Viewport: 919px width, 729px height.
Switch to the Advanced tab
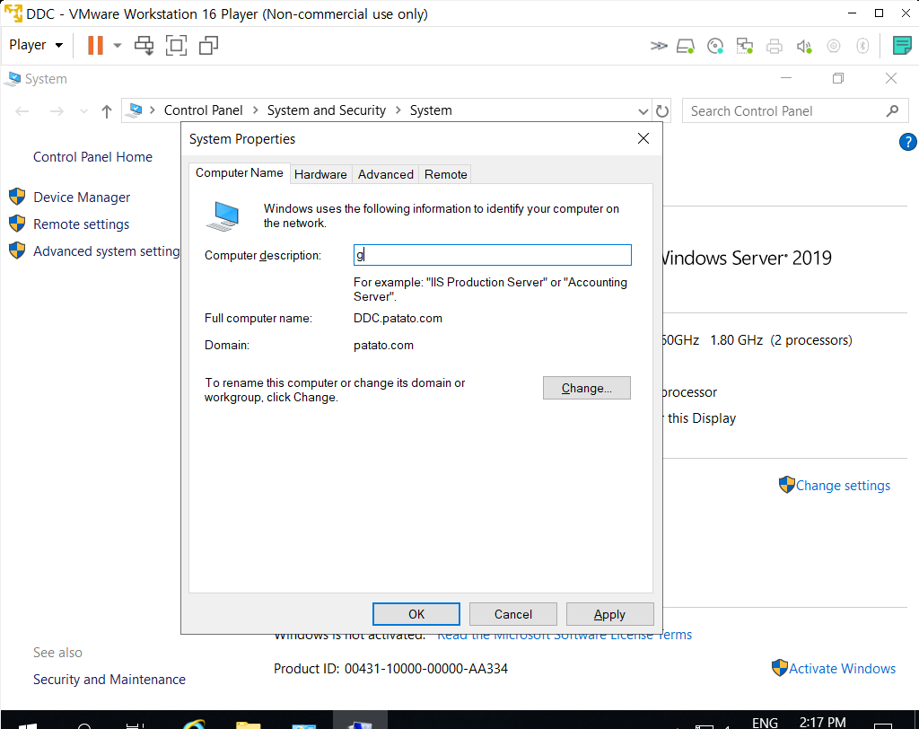pos(386,174)
